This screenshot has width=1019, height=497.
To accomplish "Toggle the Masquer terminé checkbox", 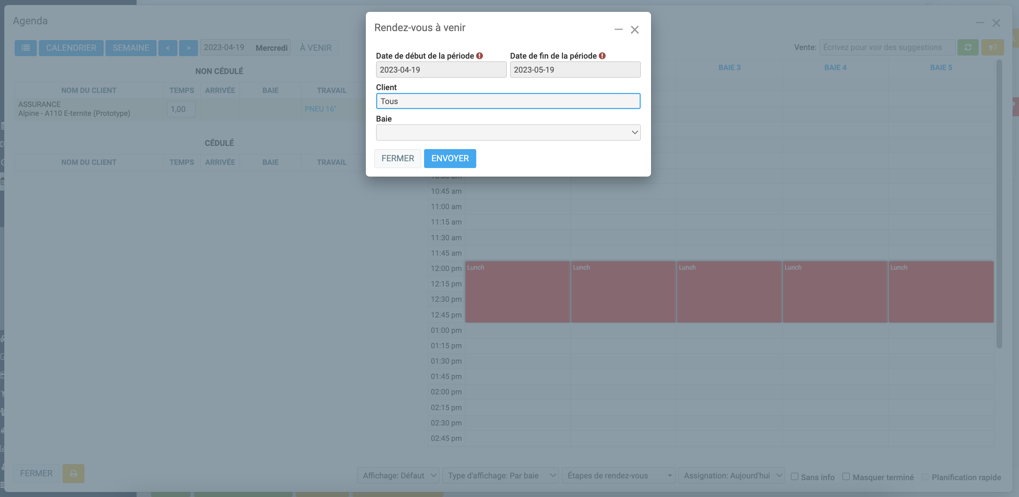I will [846, 476].
